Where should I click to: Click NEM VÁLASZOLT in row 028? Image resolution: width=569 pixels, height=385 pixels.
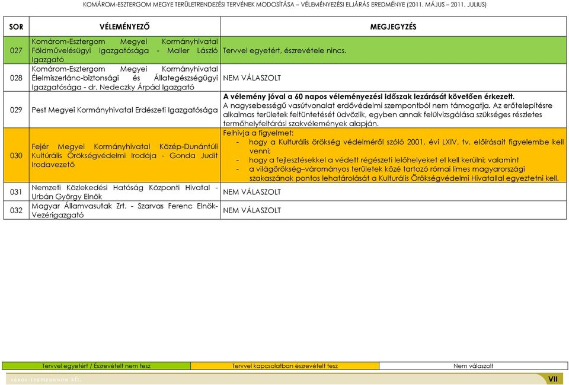[x=252, y=78]
